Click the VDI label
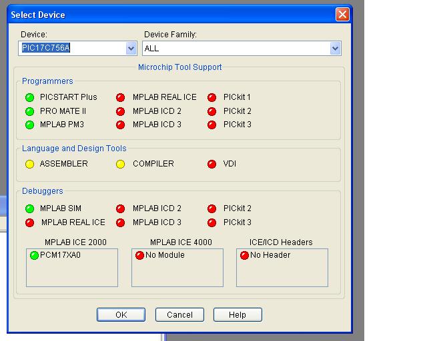 tap(230, 164)
